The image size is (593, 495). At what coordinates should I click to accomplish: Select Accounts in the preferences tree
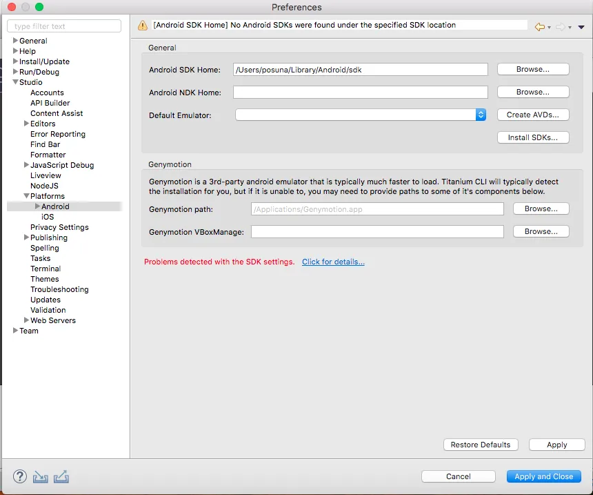[47, 93]
